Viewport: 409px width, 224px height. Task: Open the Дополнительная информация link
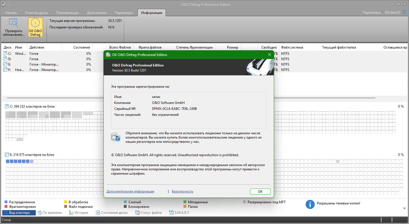click(130, 191)
